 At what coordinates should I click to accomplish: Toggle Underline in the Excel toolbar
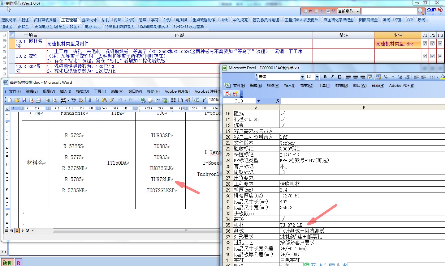tap(339, 77)
